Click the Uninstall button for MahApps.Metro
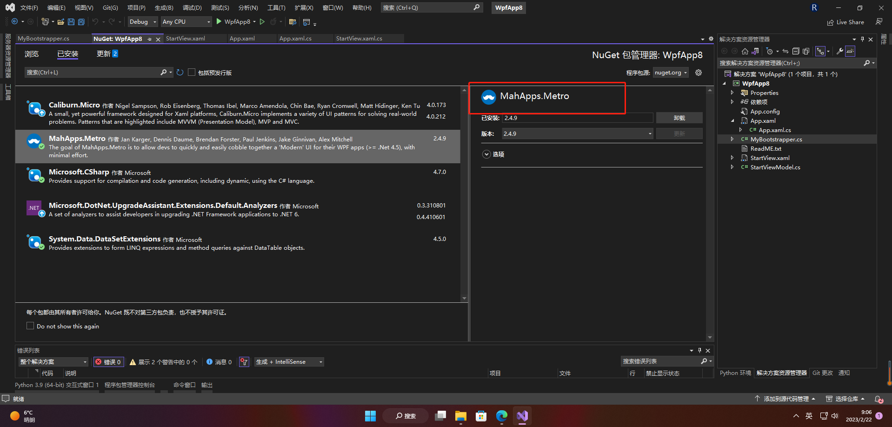This screenshot has width=892, height=427. 679,118
